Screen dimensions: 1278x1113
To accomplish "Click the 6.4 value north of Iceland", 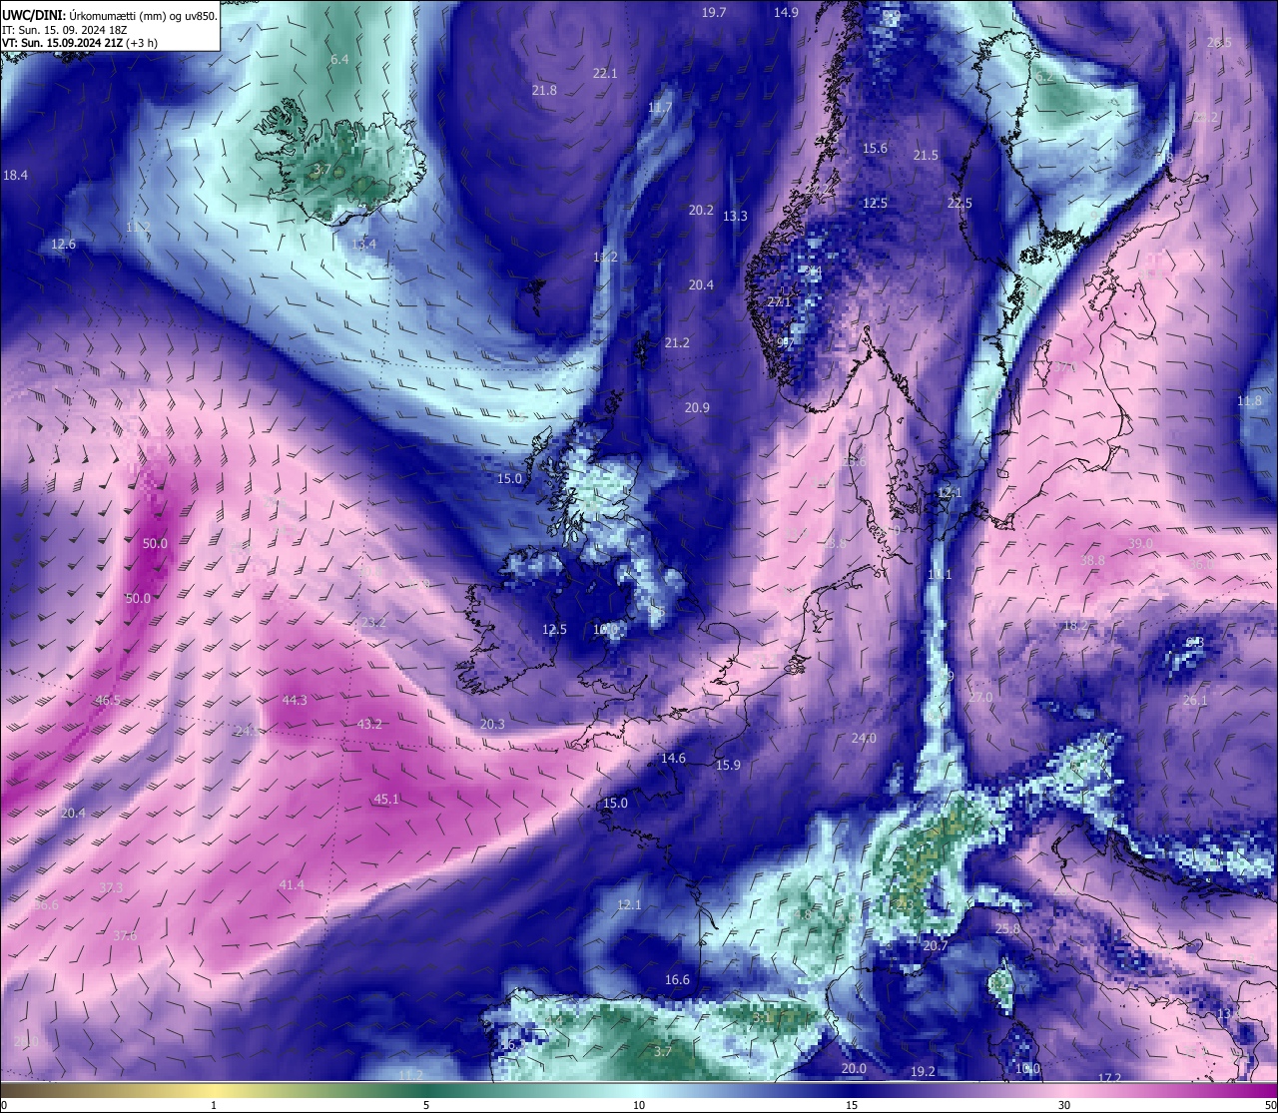I will (x=339, y=59).
